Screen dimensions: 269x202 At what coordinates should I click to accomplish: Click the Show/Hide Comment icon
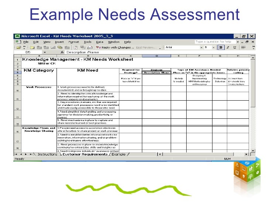click(x=53, y=47)
